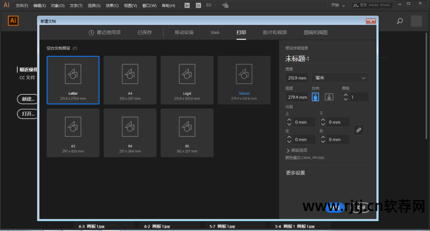Open the 文件(F) menu

[x=22, y=5]
